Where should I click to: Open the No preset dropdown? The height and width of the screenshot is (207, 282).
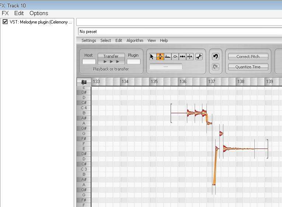[x=180, y=32]
